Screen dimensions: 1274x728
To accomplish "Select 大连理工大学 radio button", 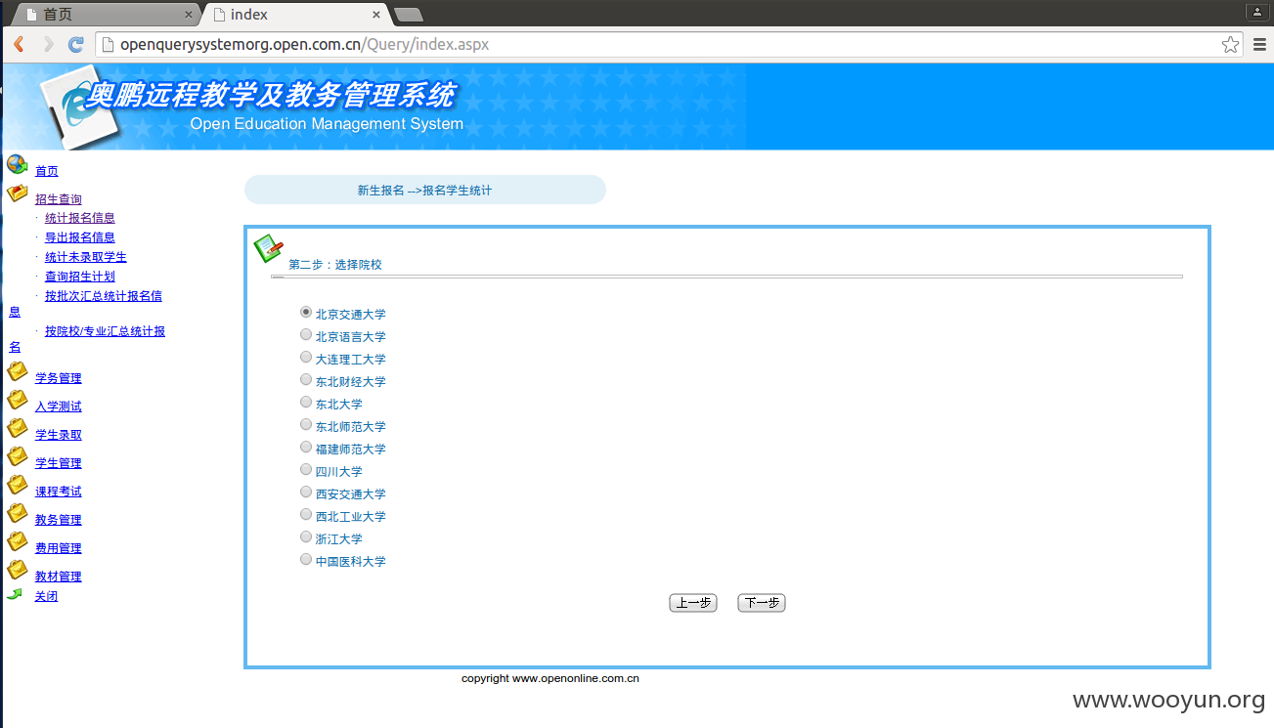I will [x=306, y=358].
